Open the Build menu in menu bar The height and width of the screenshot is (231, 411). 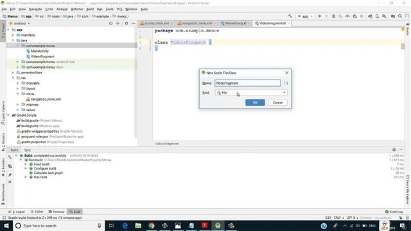[x=90, y=9]
